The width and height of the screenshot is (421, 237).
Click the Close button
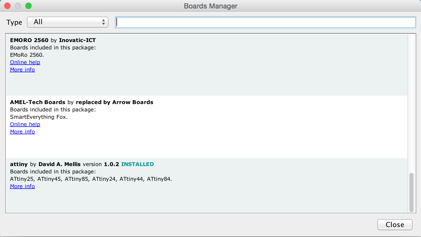click(395, 225)
